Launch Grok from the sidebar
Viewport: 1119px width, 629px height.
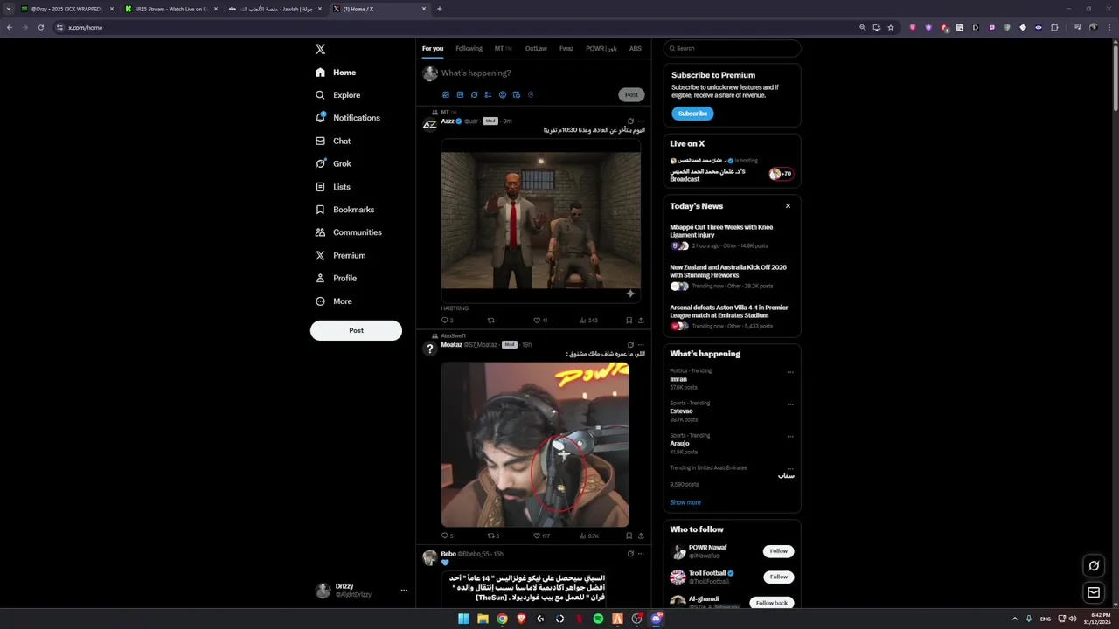point(333,163)
